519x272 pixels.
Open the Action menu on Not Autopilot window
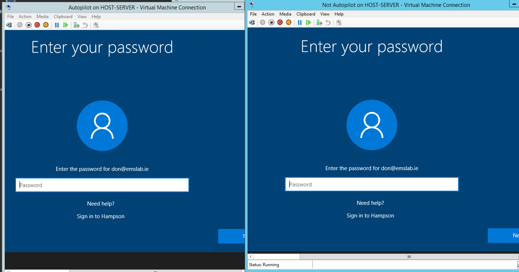pos(268,14)
